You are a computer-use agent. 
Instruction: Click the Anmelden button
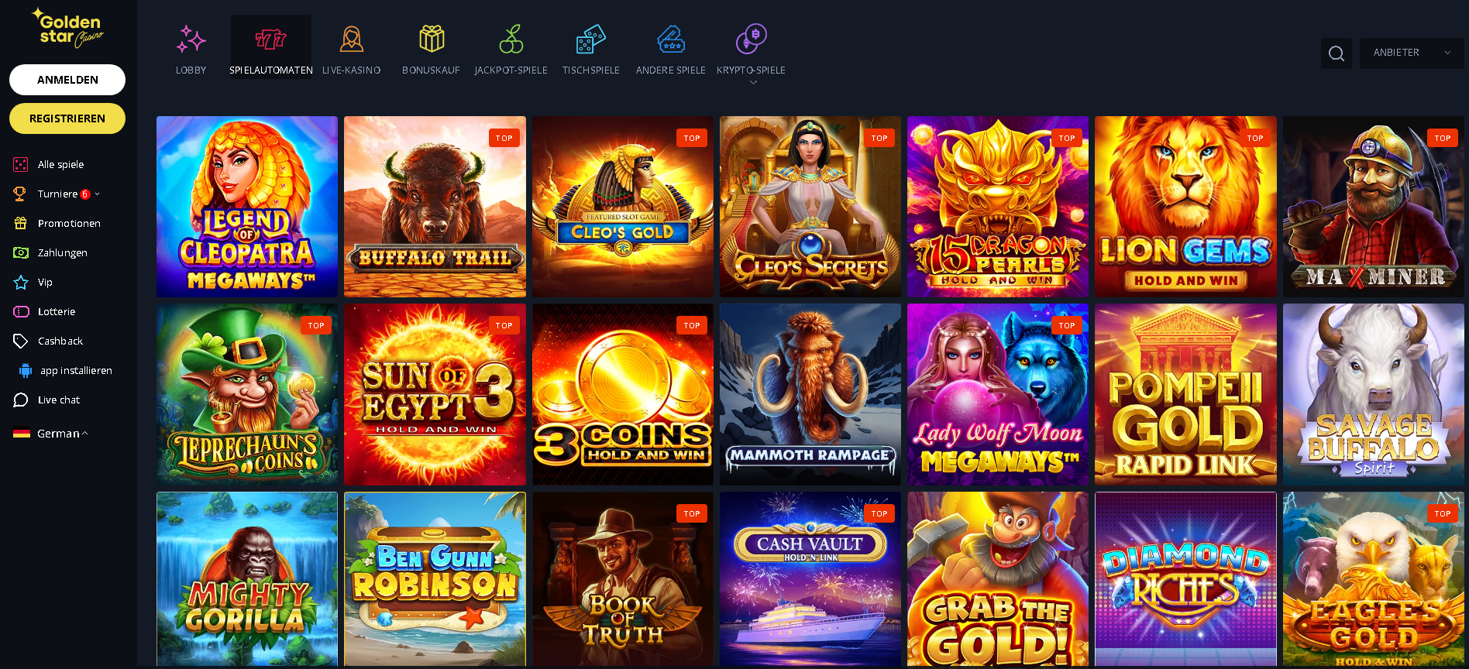tap(67, 80)
